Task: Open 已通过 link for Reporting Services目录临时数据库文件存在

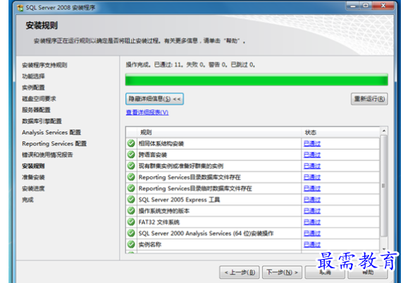Action: click(x=312, y=188)
